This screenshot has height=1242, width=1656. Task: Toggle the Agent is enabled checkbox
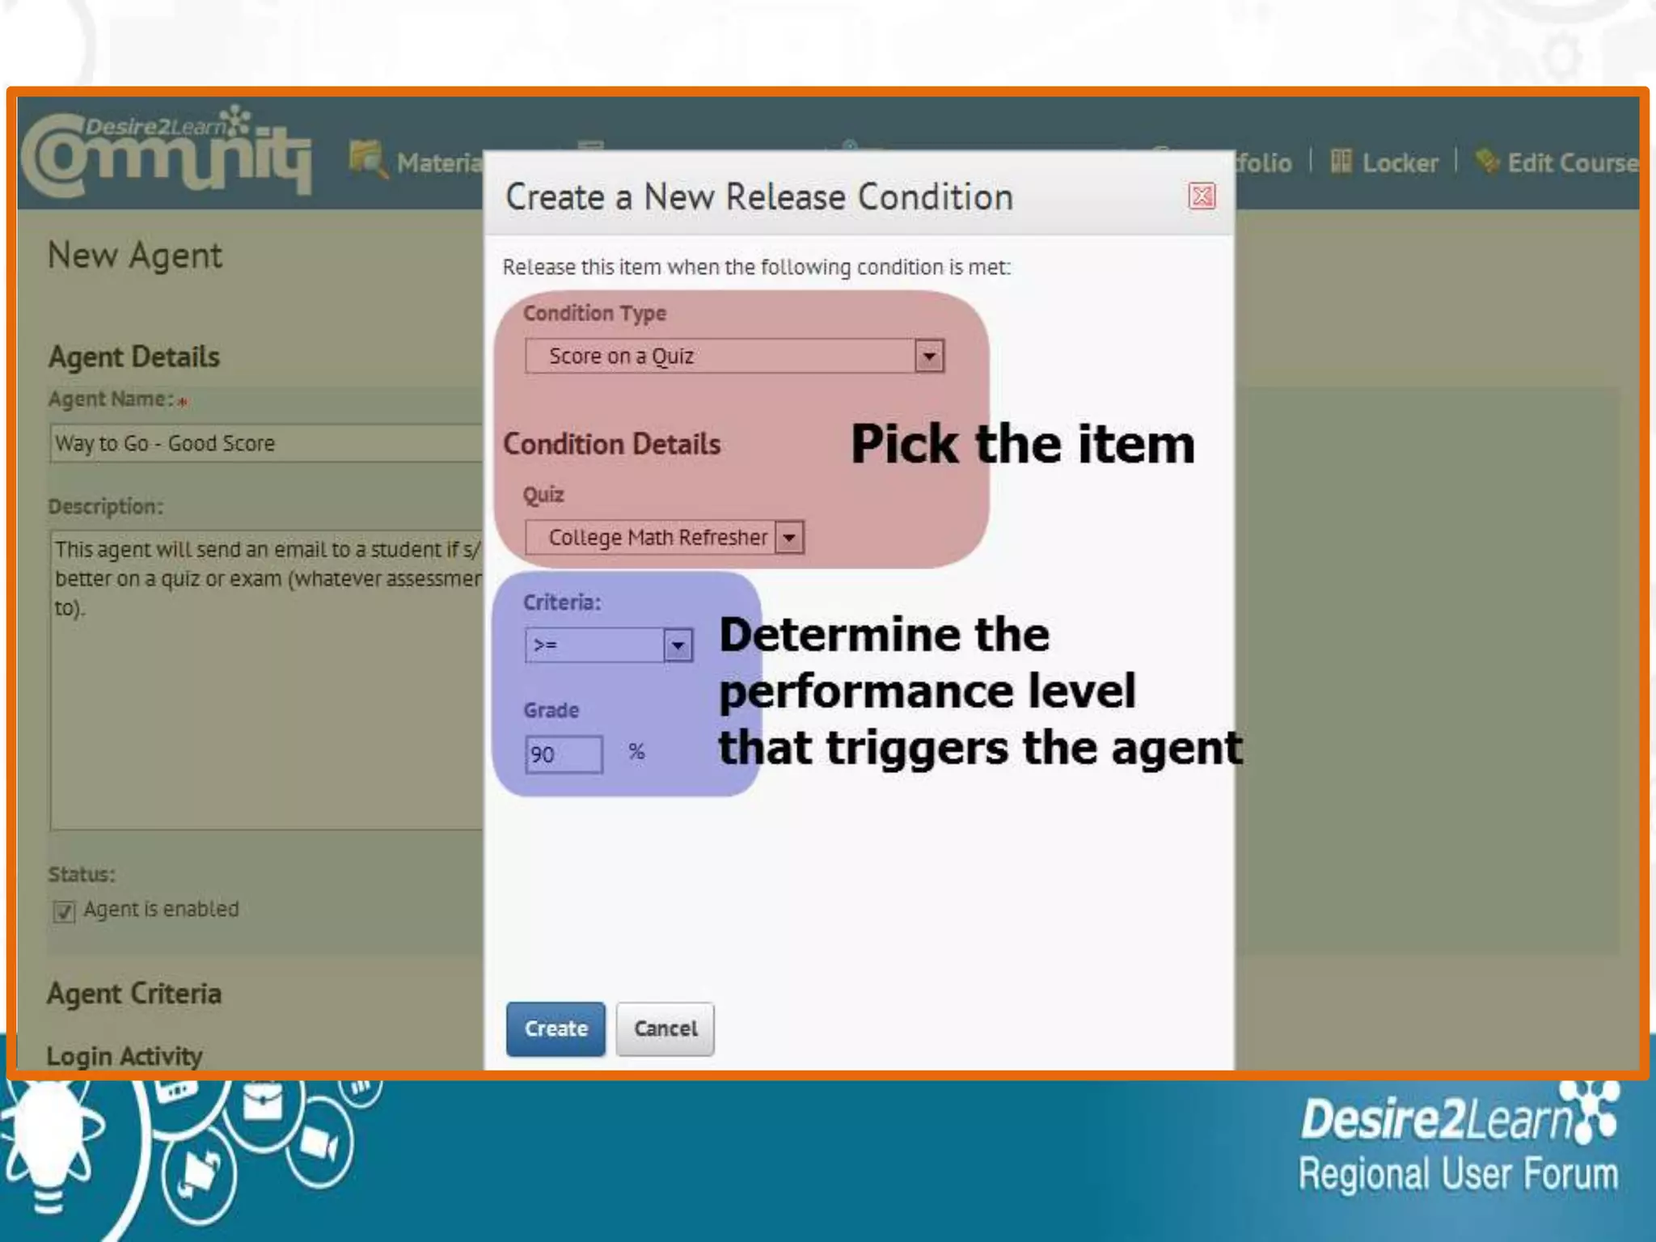click(x=64, y=911)
